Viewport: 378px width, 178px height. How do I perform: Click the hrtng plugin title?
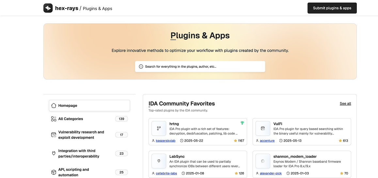click(174, 124)
